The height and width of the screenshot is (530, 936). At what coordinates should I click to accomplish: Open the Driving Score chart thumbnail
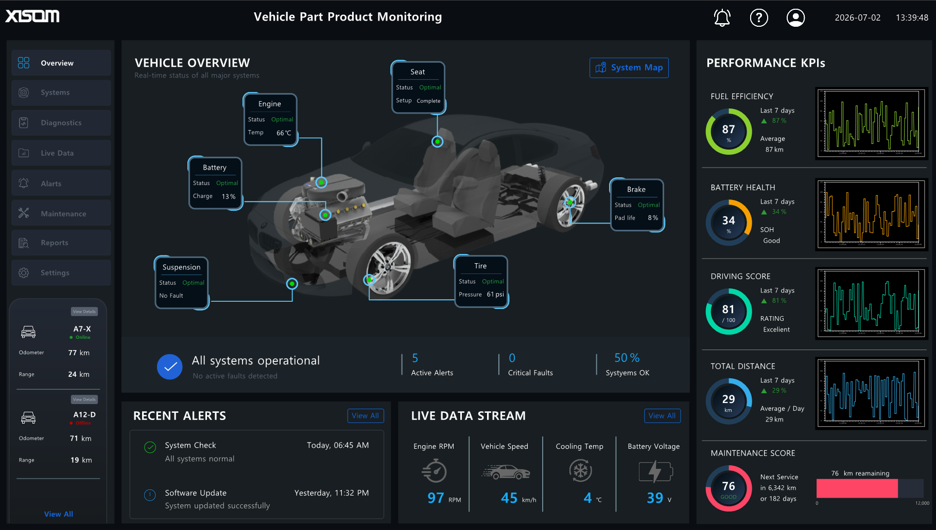872,303
